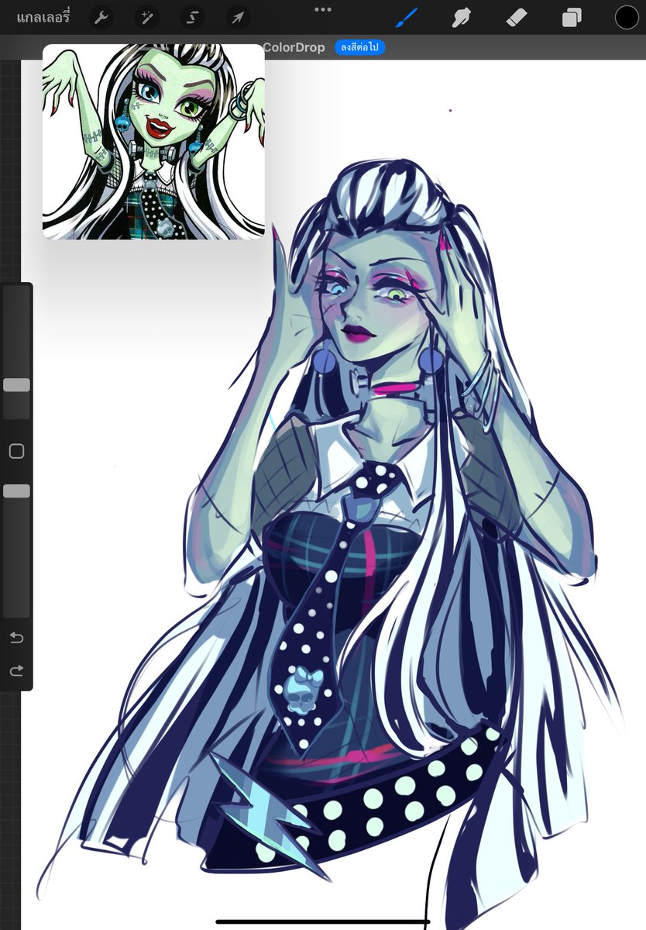Tap the ColorDrop notification label
Viewport: 646px width, 930px height.
(x=294, y=47)
